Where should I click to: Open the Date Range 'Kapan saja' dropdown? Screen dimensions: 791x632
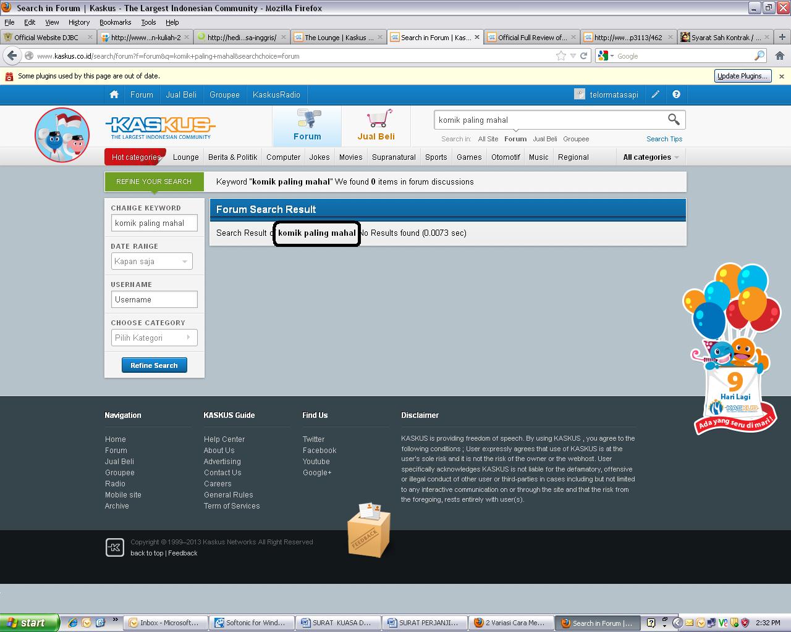152,261
